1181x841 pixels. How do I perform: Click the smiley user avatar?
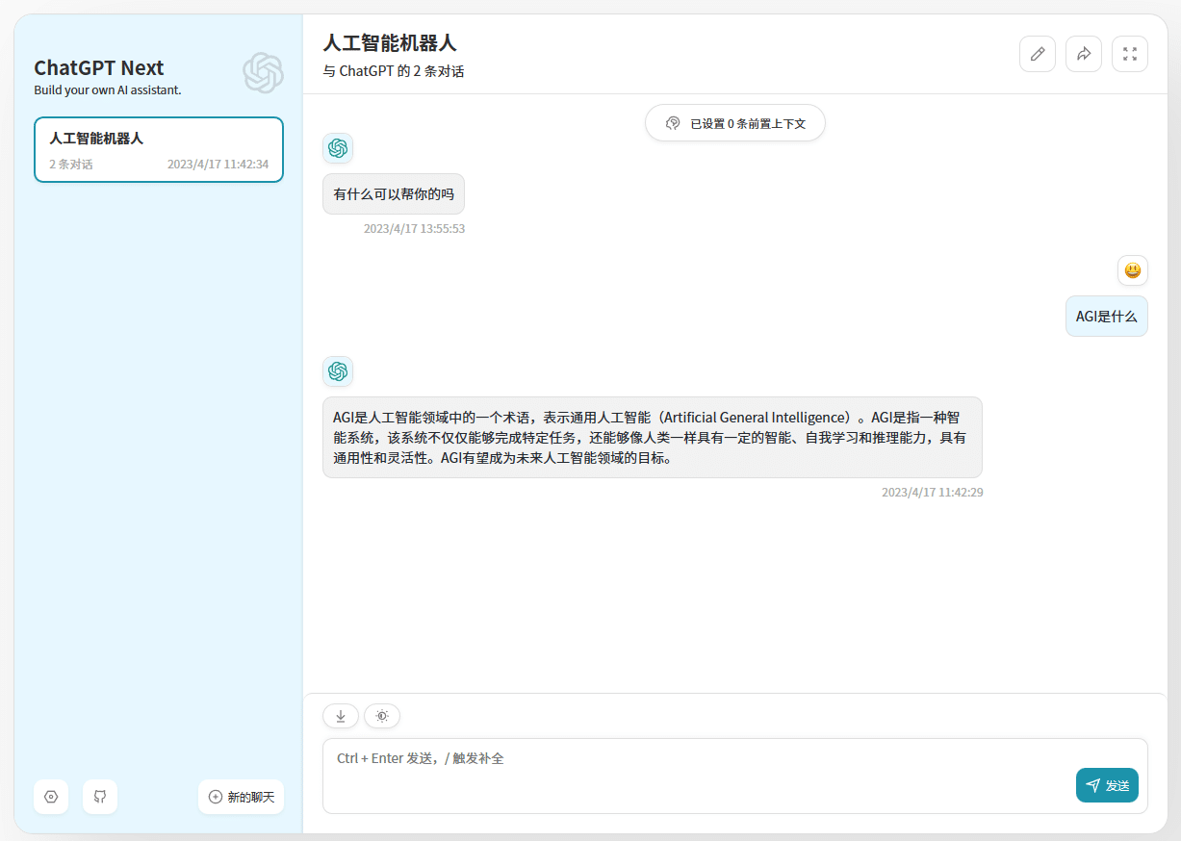[1133, 270]
